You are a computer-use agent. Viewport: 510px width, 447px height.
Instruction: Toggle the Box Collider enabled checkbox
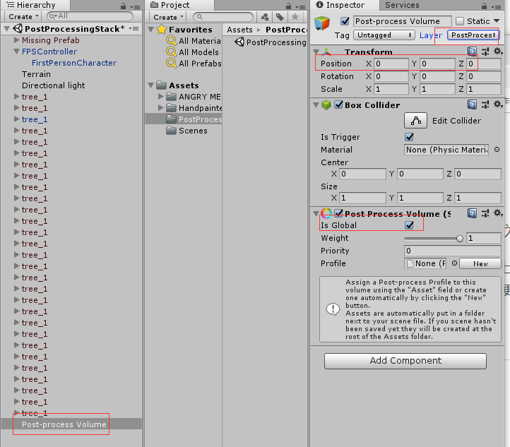pyautogui.click(x=338, y=105)
